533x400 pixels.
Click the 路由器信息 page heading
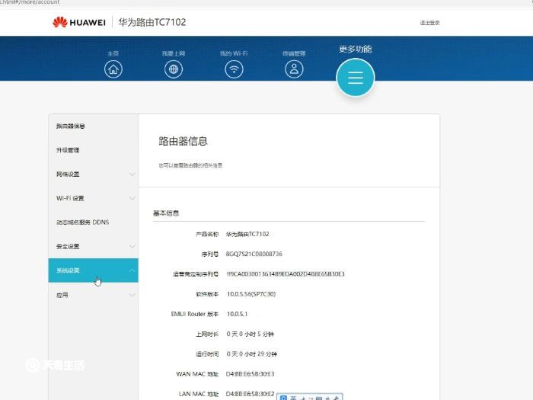pyautogui.click(x=183, y=141)
